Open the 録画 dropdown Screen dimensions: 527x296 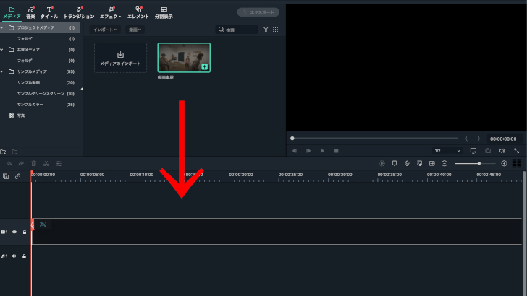[135, 30]
